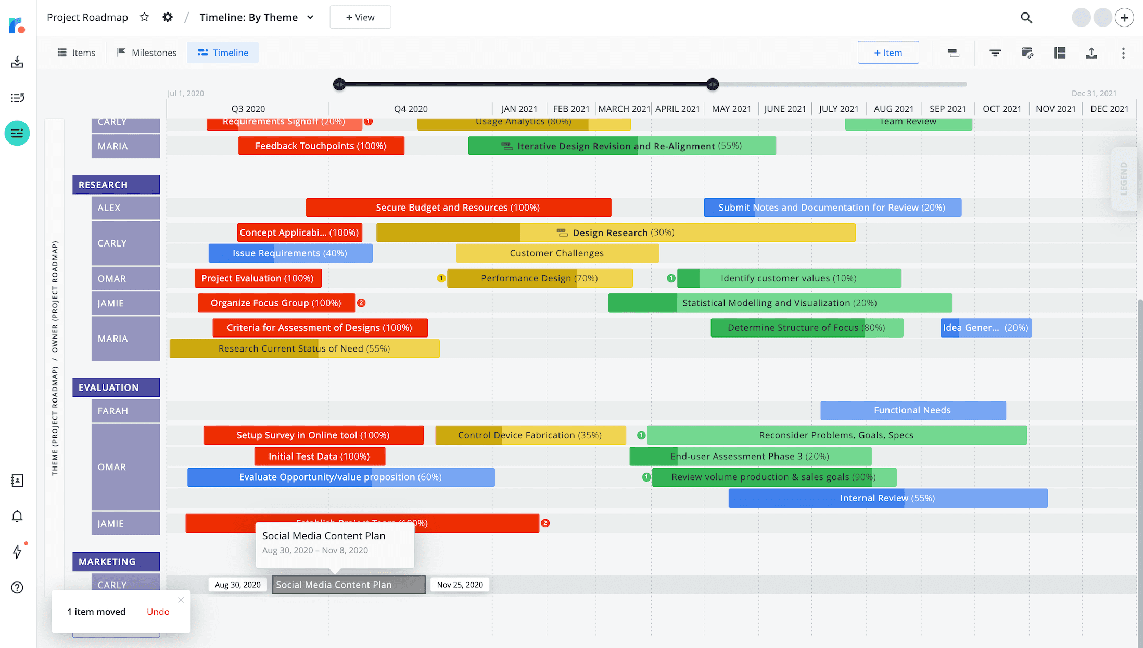Collapse the EVALUATION theme section
Screen dimensions: 1143x648
[116, 387]
